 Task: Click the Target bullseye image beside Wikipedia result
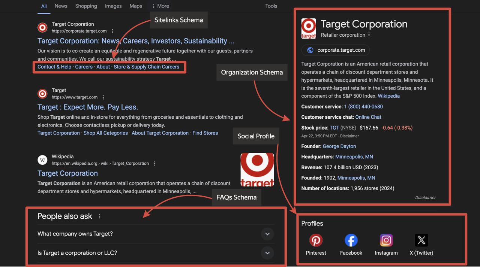pos(257,169)
